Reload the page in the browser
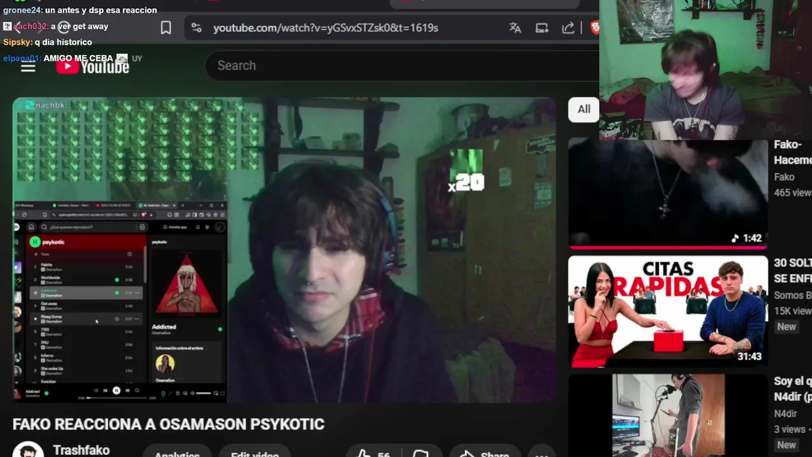Screen dimensions: 812x457 pos(63,27)
